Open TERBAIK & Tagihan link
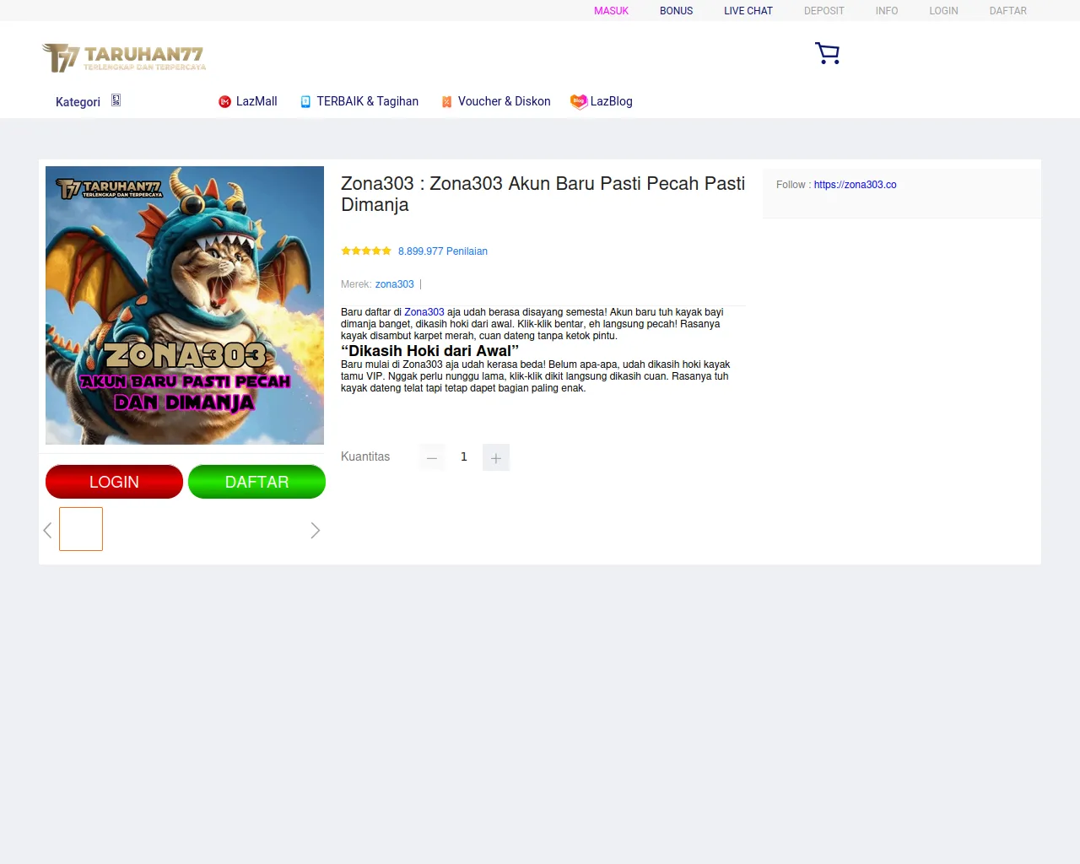The height and width of the screenshot is (864, 1080). point(368,101)
